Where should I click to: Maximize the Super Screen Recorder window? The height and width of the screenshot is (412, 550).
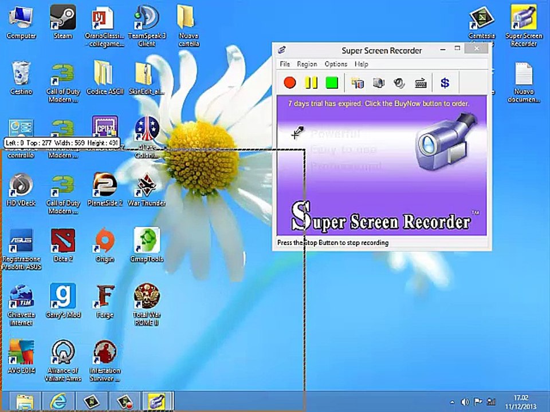[x=457, y=49]
